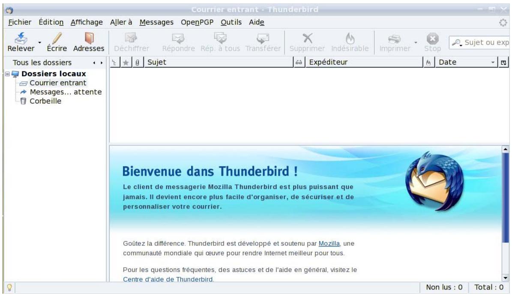Sort by the star column icon

tap(126, 62)
